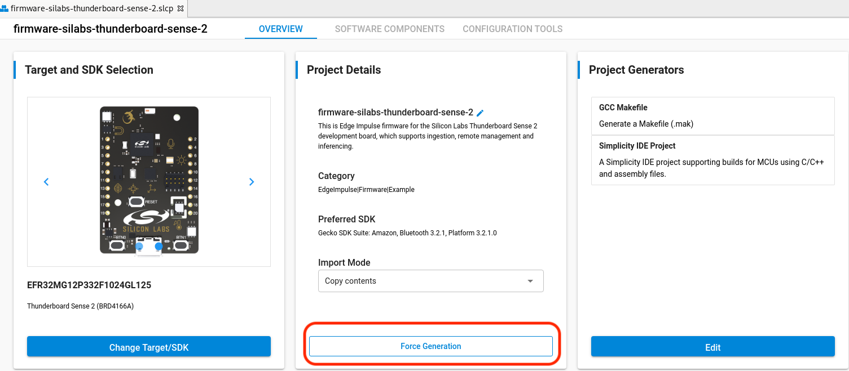Viewport: 849px width, 371px height.
Task: Click 'Generate a Makefile (.mak)' description
Action: pos(646,124)
